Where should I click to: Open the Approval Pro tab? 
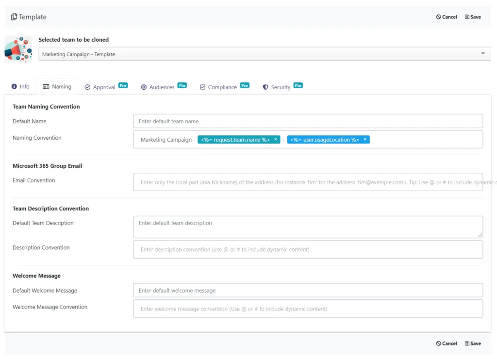click(x=106, y=86)
